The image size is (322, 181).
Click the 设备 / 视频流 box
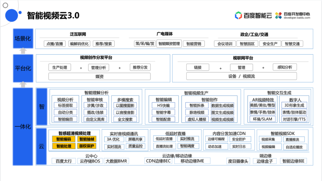(241, 76)
